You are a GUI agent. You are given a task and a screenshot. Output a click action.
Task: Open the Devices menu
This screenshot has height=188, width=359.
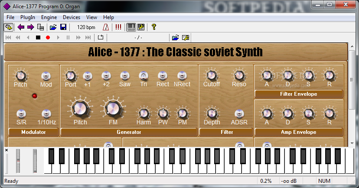point(72,17)
